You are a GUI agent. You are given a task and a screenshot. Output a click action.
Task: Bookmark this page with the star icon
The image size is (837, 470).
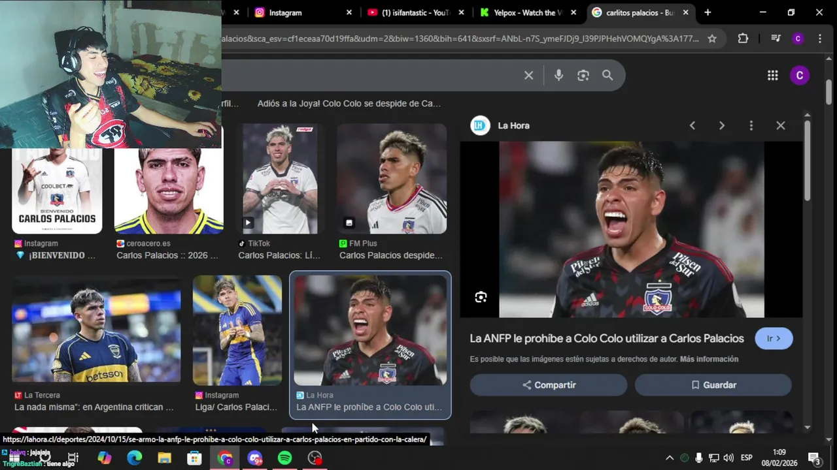click(x=712, y=39)
